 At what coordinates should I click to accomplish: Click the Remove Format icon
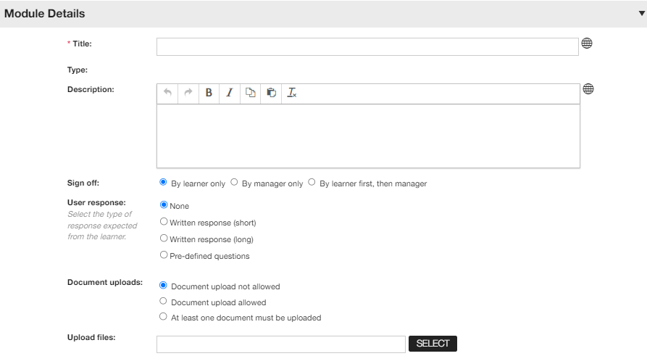(292, 93)
